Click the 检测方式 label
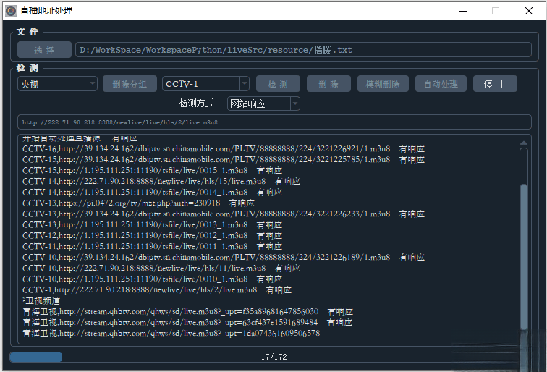Image resolution: width=547 pixels, height=372 pixels. tap(196, 103)
